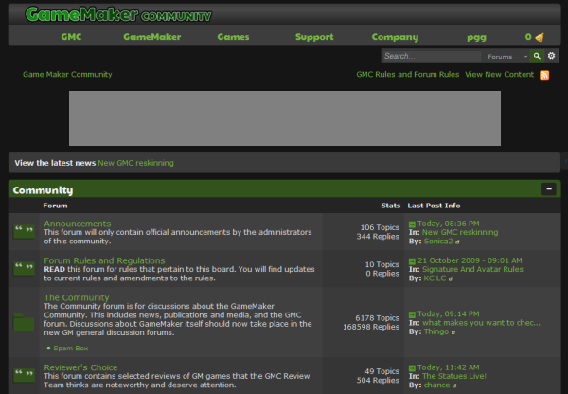Open Forum Rules and Regulations forum
The image size is (568, 394).
pyautogui.click(x=104, y=260)
